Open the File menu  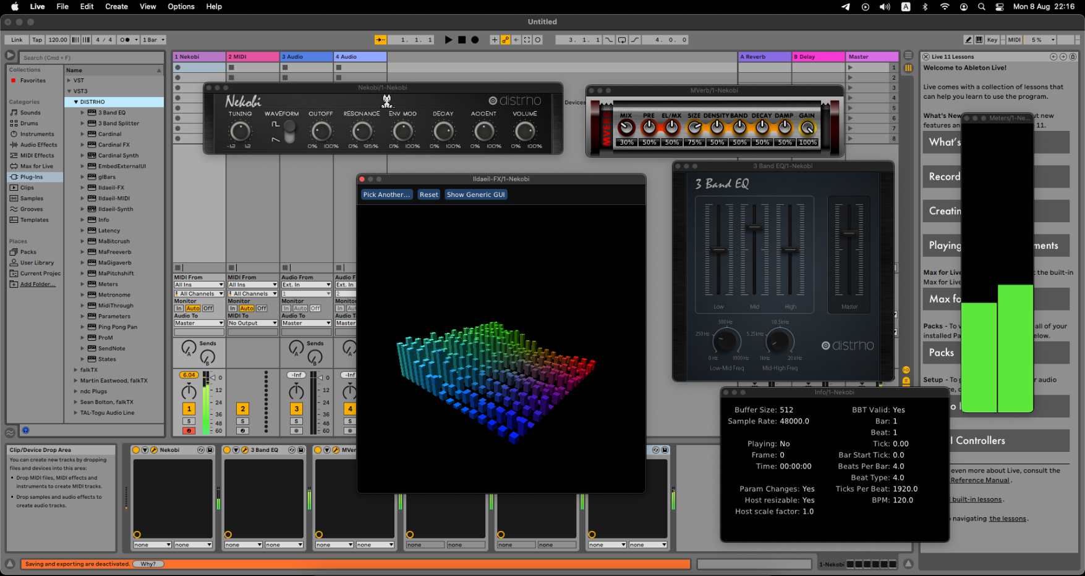click(62, 7)
